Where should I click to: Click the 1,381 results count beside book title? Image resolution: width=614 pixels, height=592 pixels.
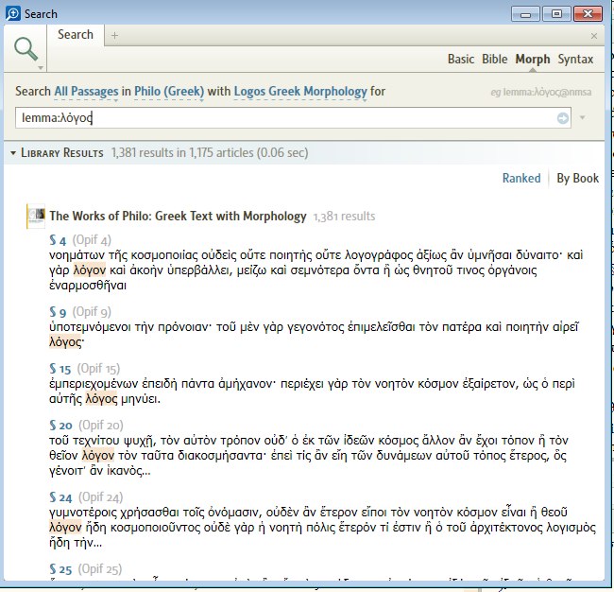tap(344, 217)
